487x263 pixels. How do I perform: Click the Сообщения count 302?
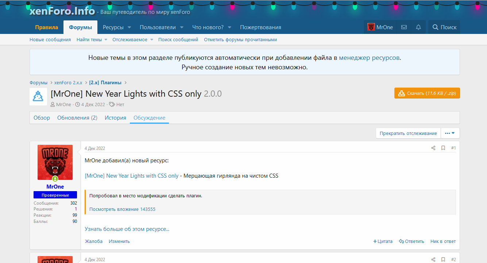74,203
